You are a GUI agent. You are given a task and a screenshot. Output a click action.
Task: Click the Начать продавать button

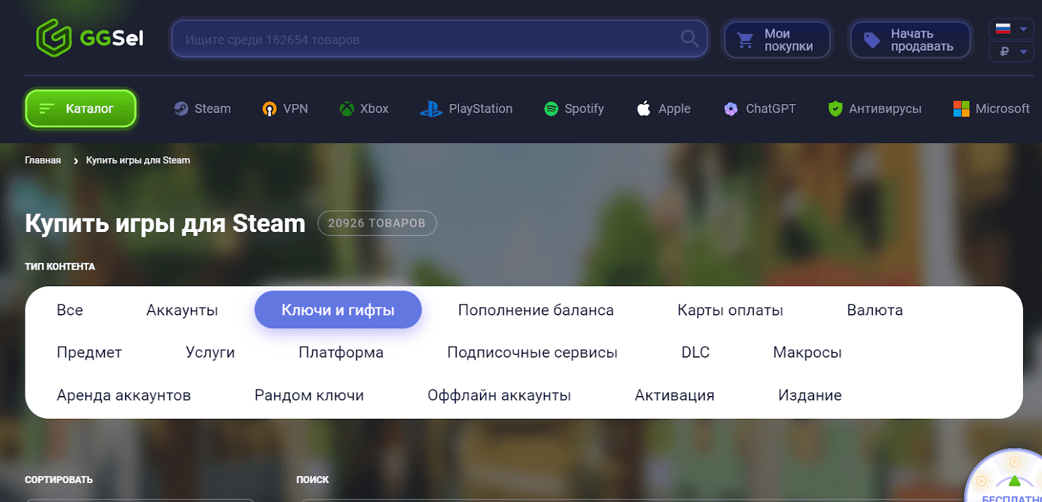pyautogui.click(x=910, y=40)
